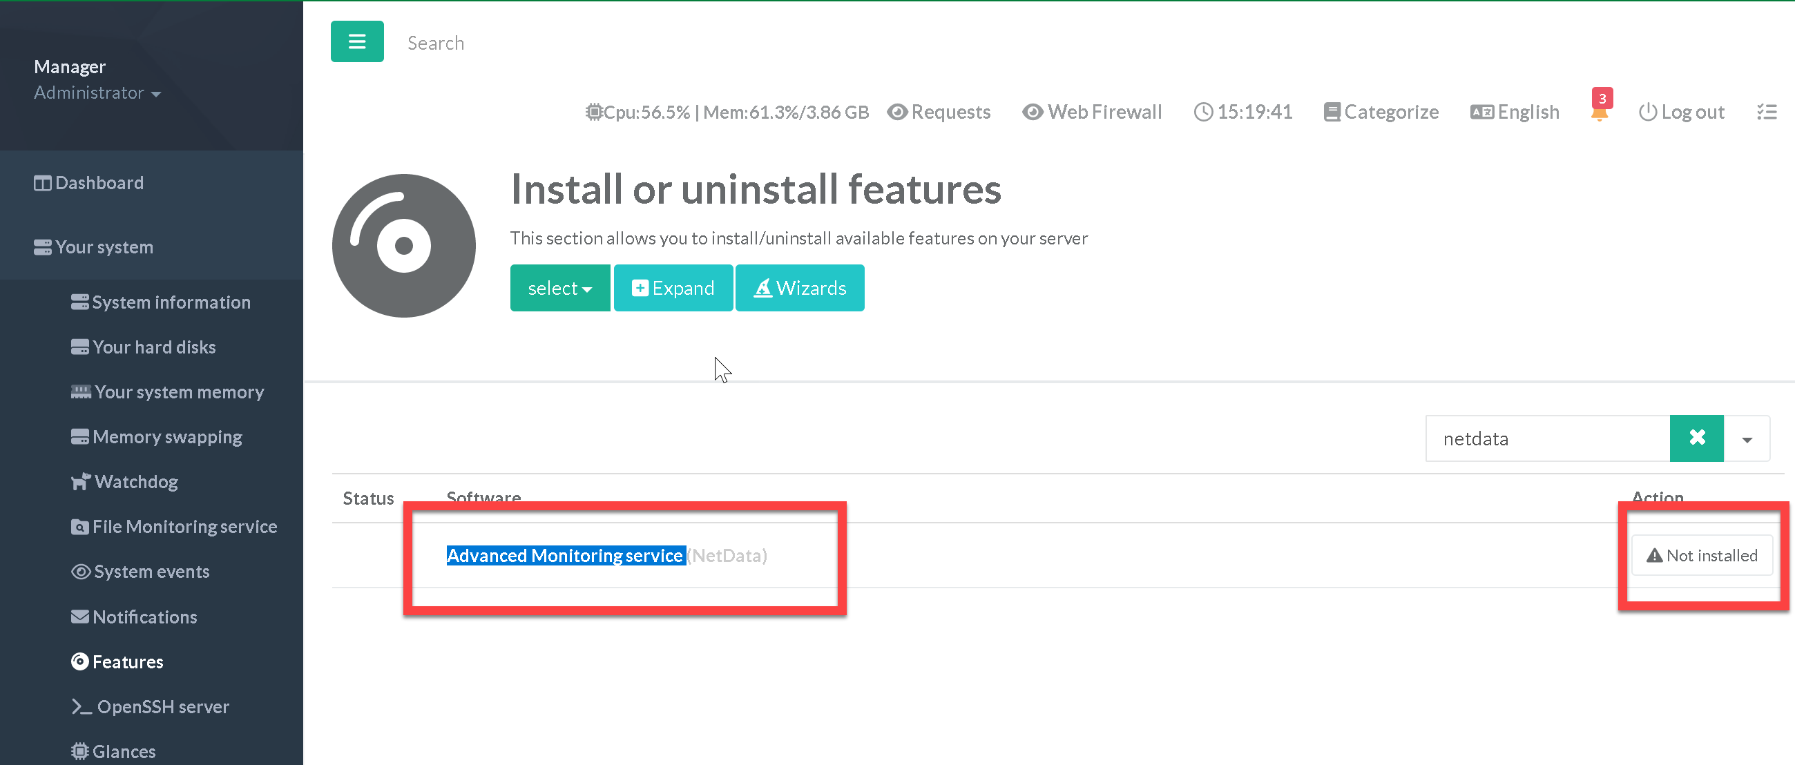Open Watchdog in the sidebar
Screen dimensions: 1795x765
(x=126, y=481)
